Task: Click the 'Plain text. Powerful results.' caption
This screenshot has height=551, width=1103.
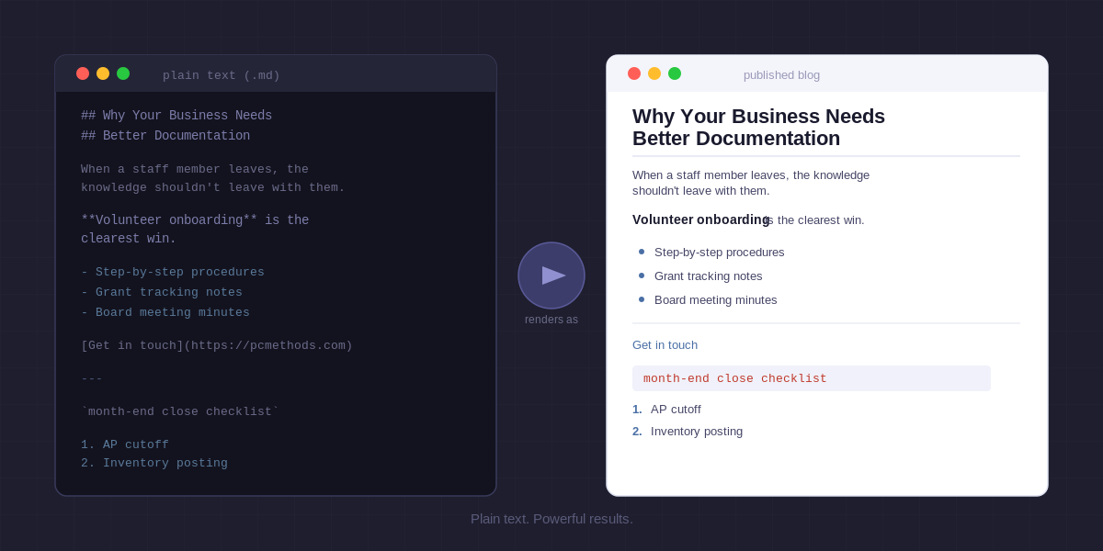Action: coord(551,518)
